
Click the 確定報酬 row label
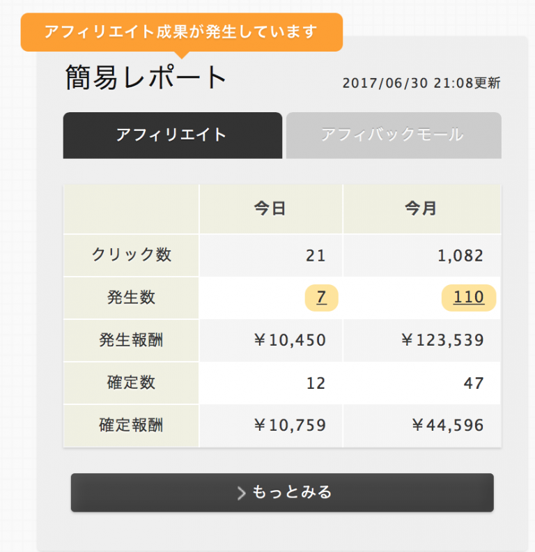pyautogui.click(x=131, y=426)
